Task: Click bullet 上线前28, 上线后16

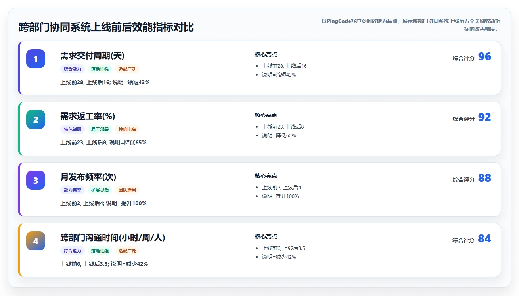Action: coord(284,66)
